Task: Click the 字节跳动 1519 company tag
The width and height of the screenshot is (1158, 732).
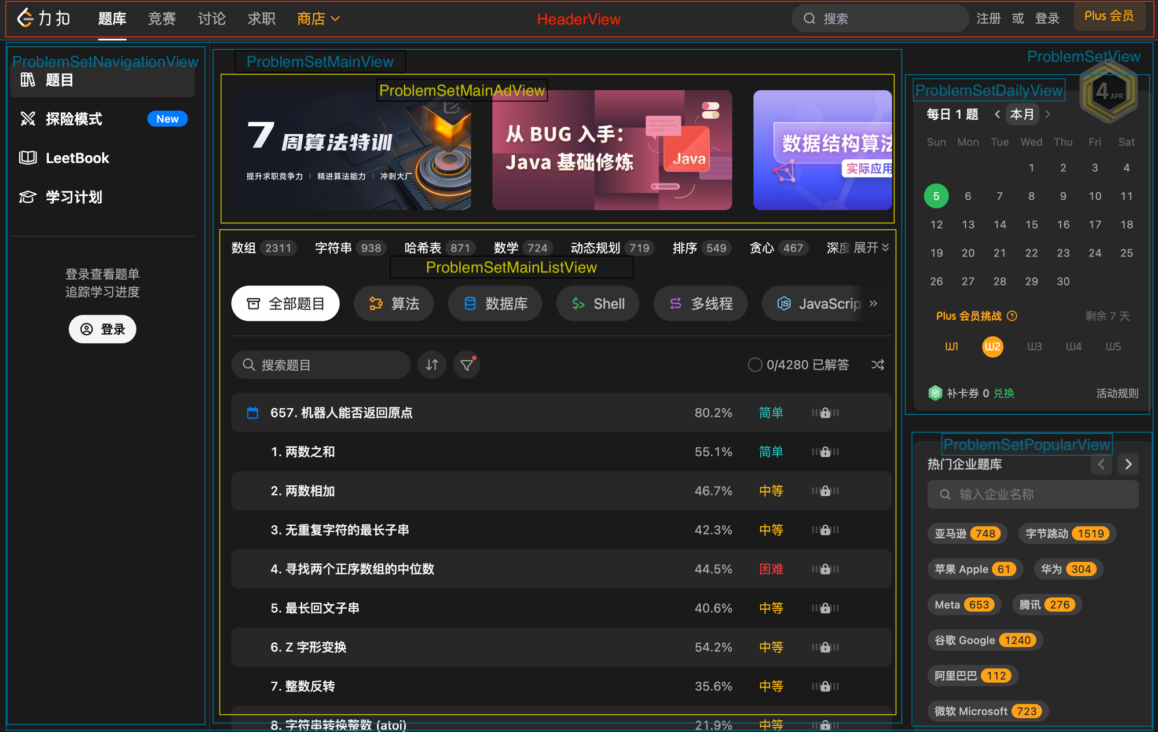Action: 1067,533
